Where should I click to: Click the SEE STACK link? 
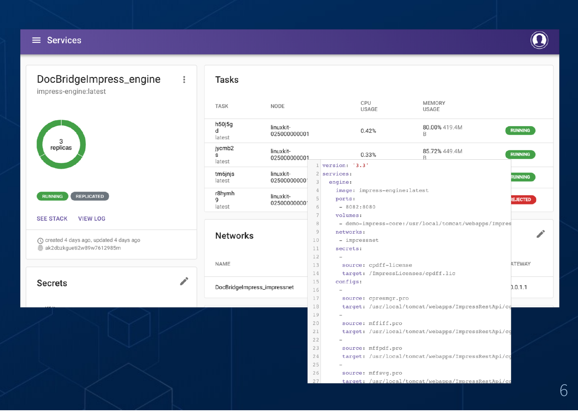pos(52,219)
